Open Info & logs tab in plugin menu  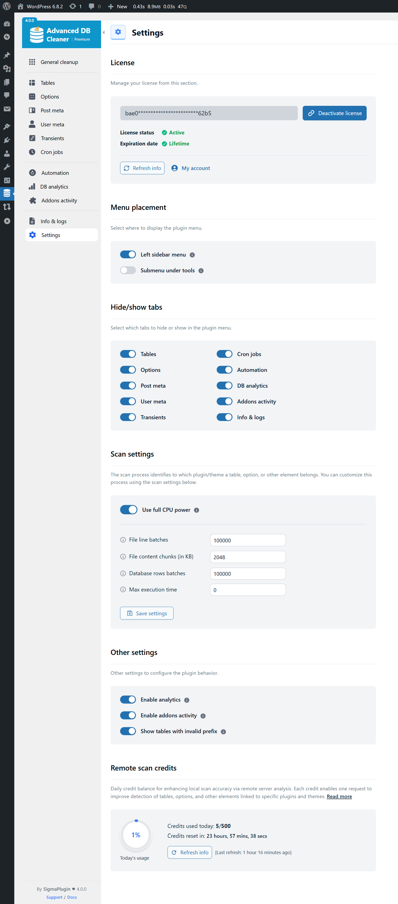coord(61,221)
